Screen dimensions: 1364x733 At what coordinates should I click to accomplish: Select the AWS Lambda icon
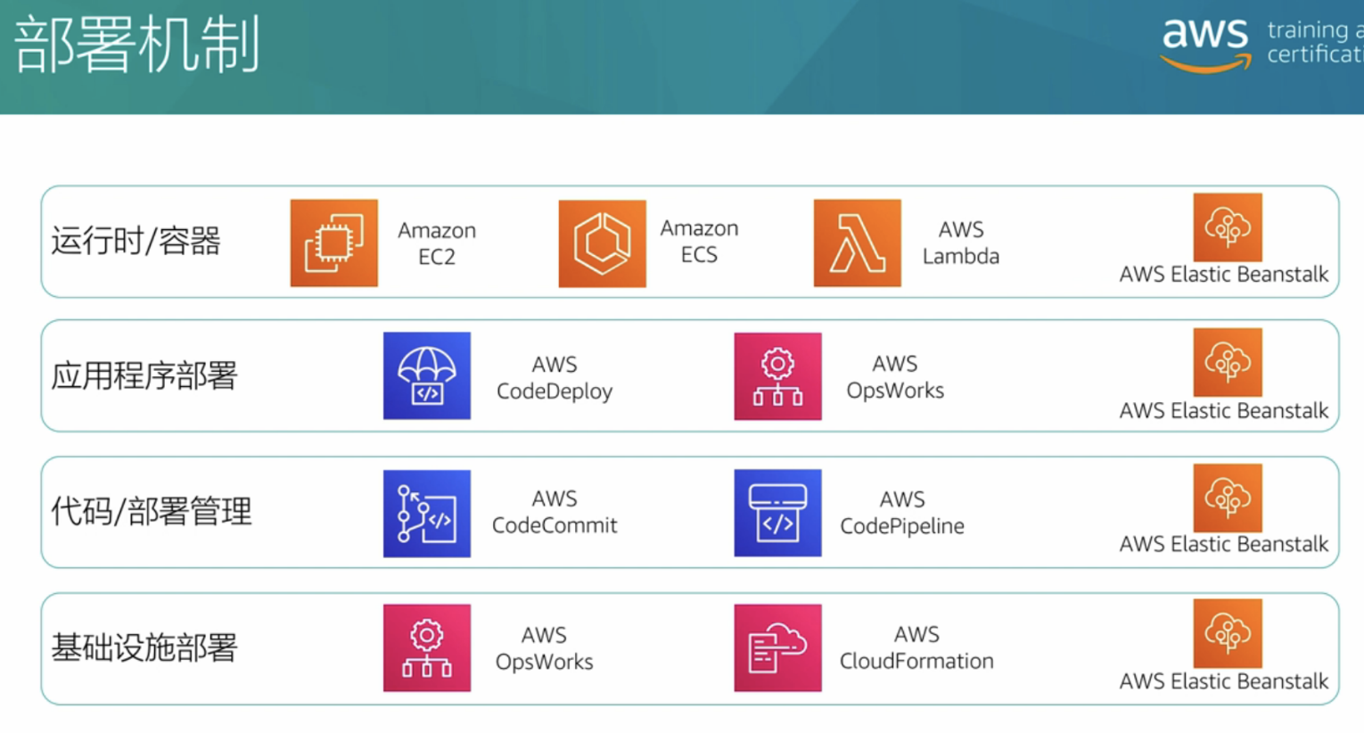[857, 243]
